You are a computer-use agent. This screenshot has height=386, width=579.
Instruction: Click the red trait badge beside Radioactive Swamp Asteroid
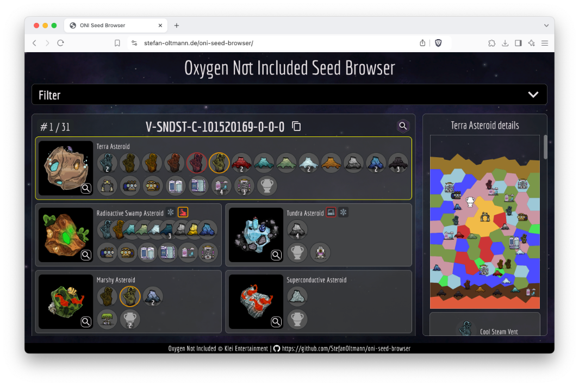pos(183,213)
